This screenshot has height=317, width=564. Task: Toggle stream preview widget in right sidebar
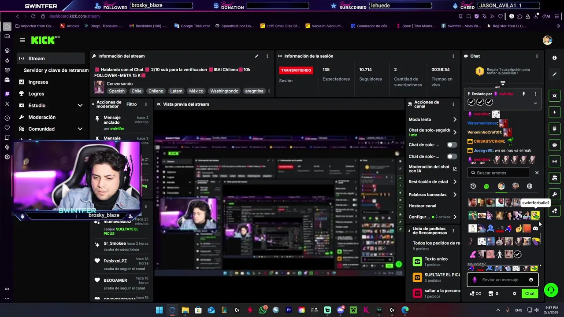554,96
